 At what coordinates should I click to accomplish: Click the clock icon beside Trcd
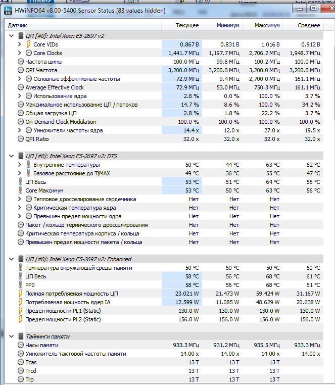coord(21,371)
